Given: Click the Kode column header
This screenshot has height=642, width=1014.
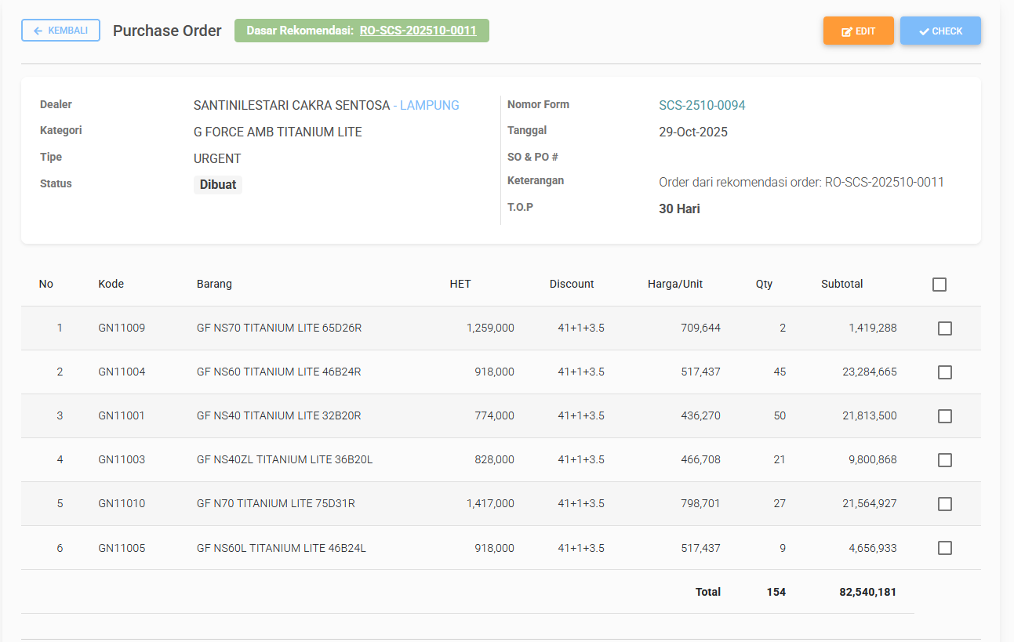Looking at the screenshot, I should pos(111,284).
